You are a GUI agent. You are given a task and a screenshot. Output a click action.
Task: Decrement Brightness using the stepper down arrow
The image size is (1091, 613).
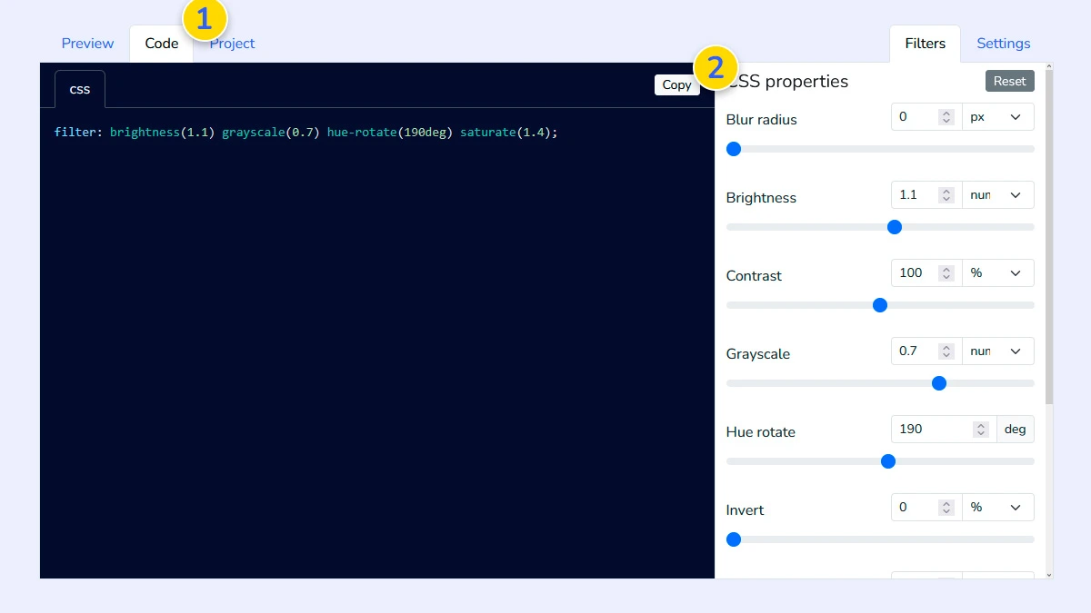(946, 199)
